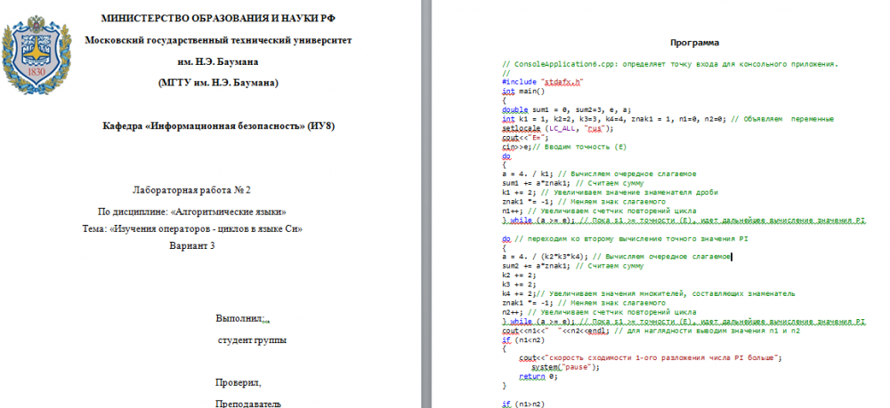Viewport: 890px width, 408px height.
Task: Click the line starting 'cout<<n1<<'
Action: pos(651,331)
